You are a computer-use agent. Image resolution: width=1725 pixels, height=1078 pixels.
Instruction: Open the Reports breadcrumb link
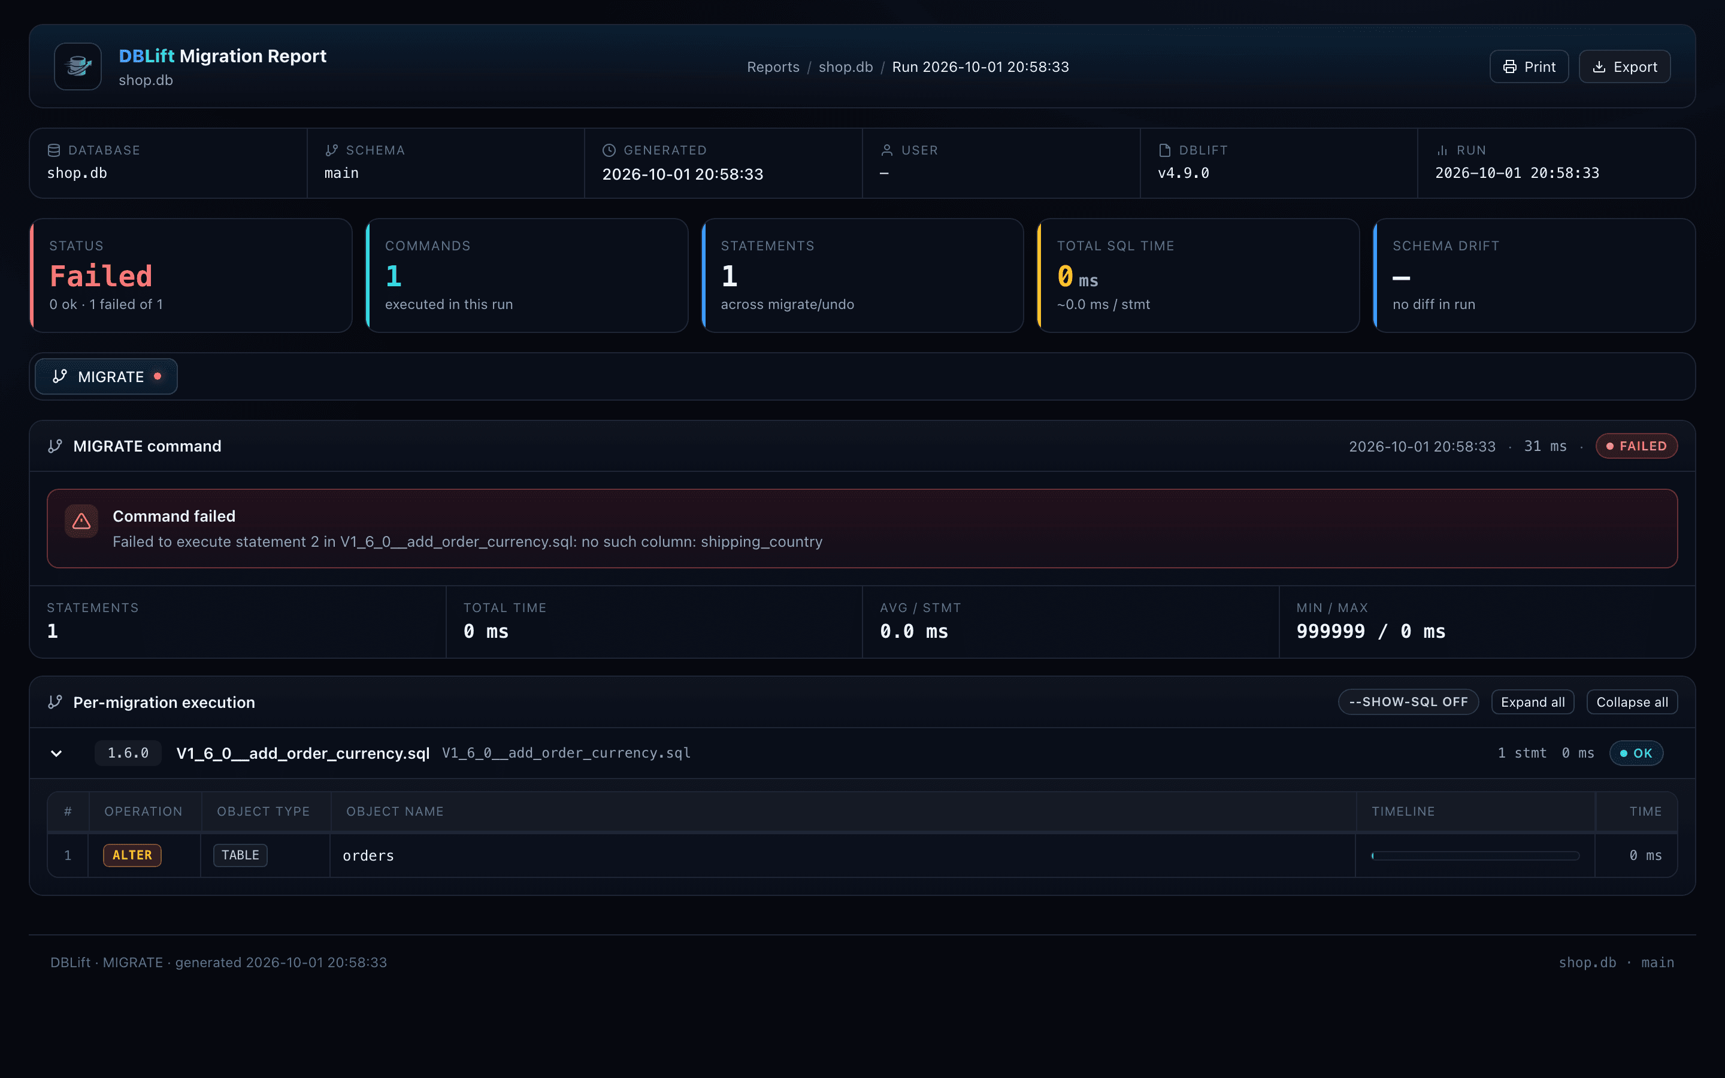tap(773, 66)
